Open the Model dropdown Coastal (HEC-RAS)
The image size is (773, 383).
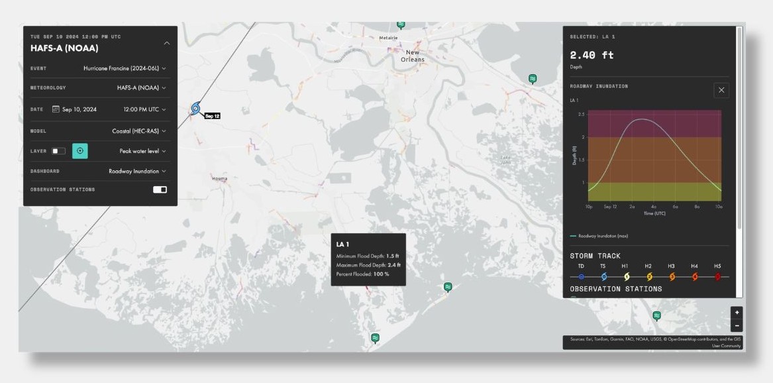tap(139, 131)
